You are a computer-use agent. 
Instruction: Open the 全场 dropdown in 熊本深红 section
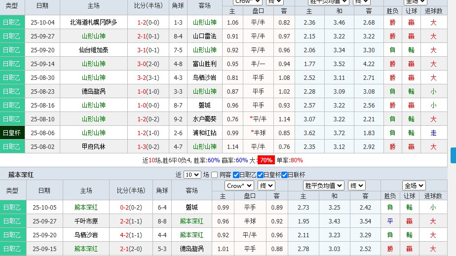pyautogui.click(x=414, y=185)
